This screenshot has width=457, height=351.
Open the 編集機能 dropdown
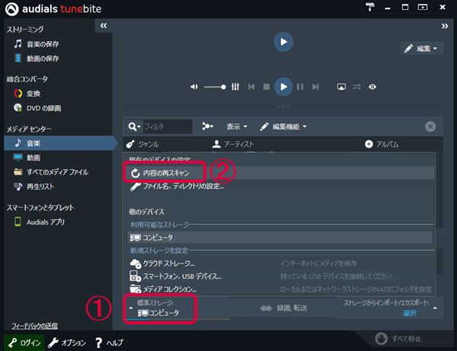[x=283, y=126]
